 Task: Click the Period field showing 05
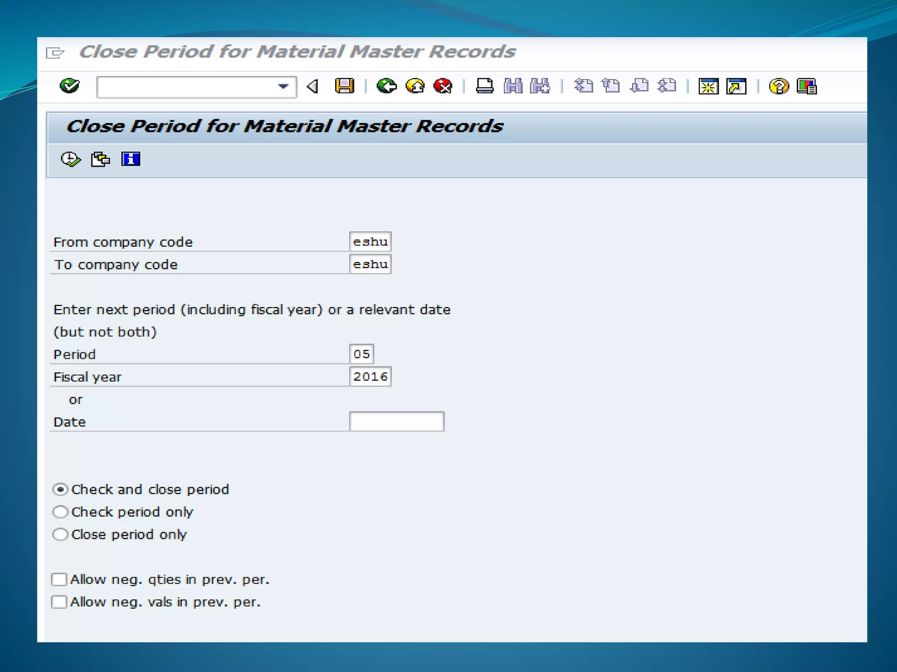[x=361, y=354]
